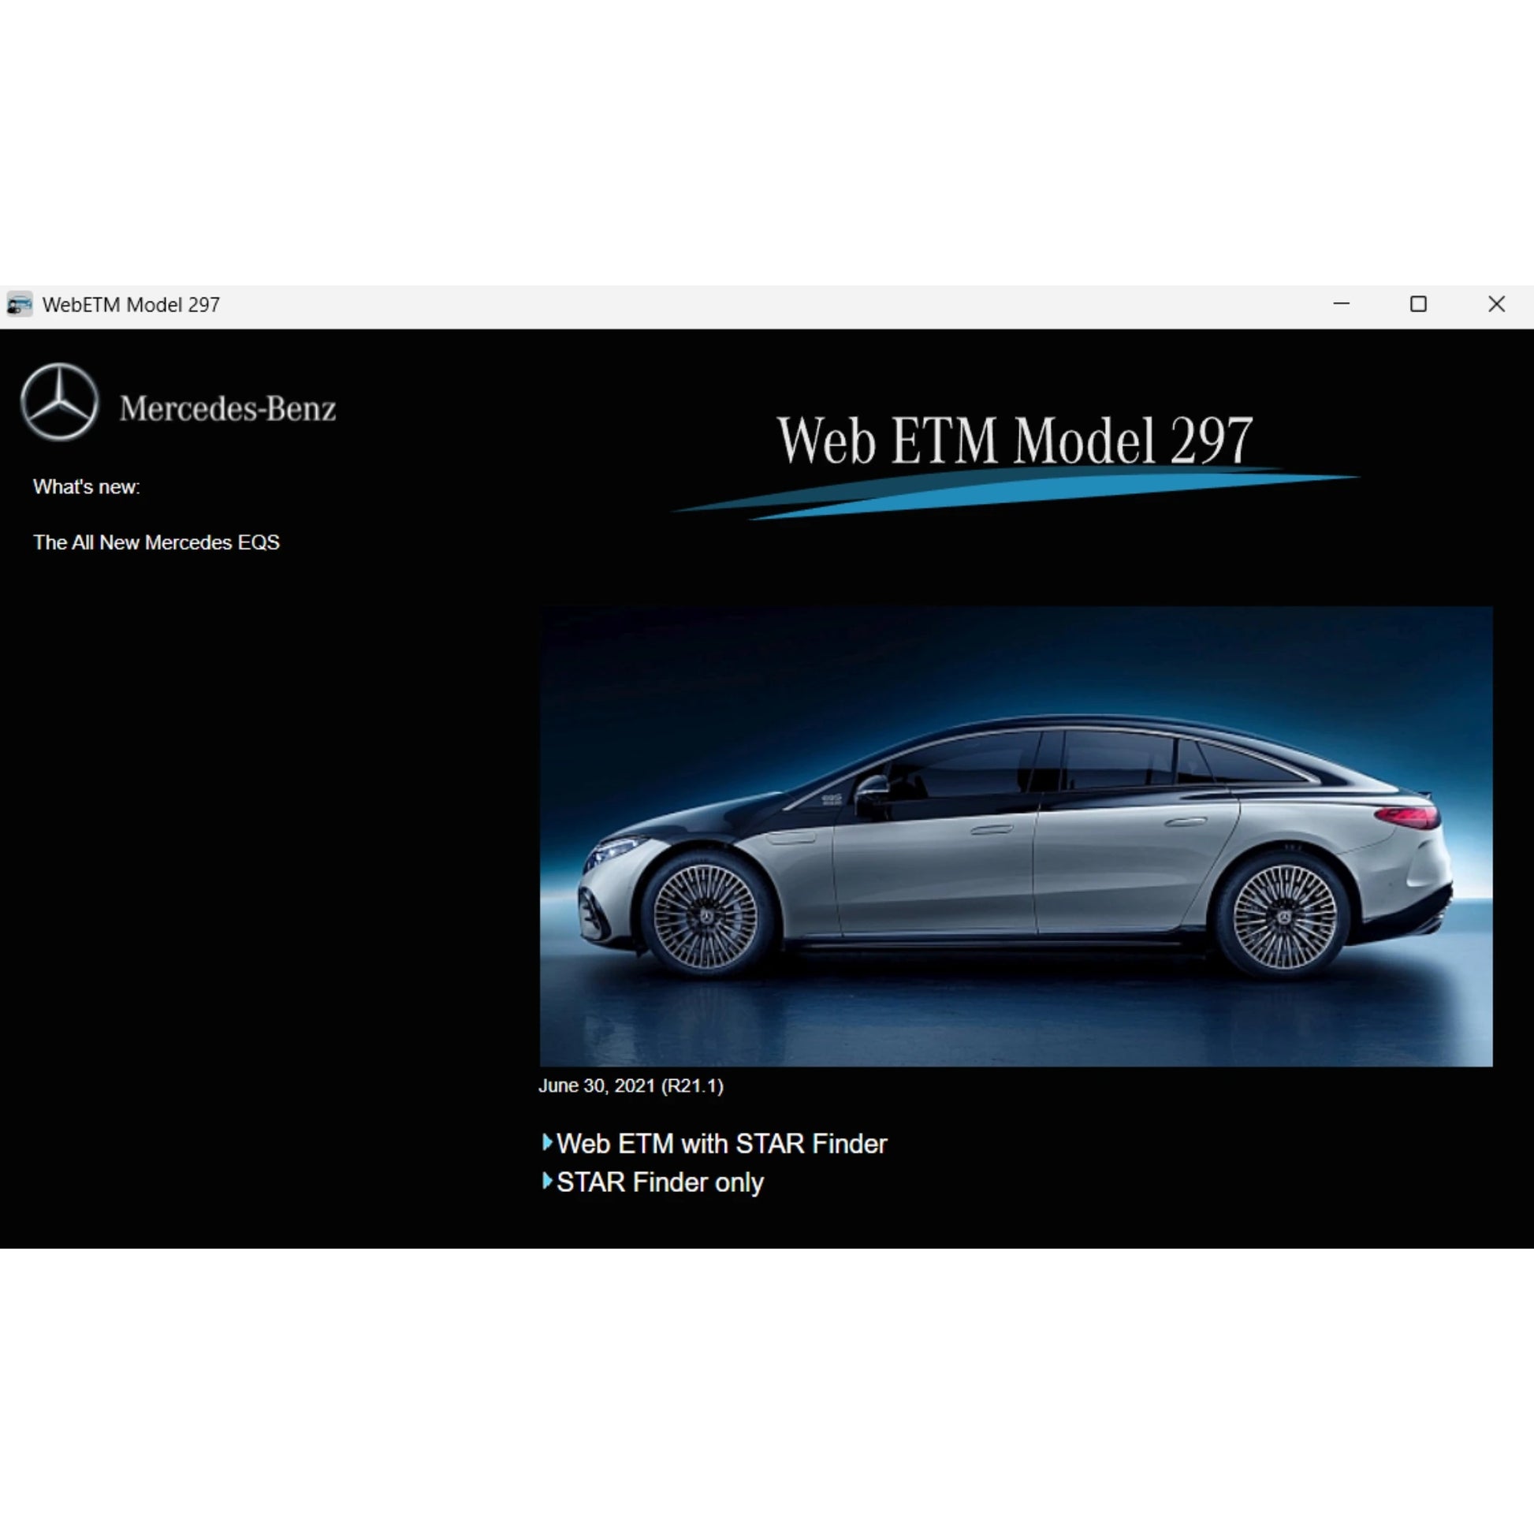
Task: Close the WebETM Model 297 window
Action: (x=1496, y=304)
